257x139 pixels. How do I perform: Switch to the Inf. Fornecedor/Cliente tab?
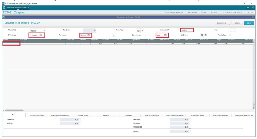(37, 115)
